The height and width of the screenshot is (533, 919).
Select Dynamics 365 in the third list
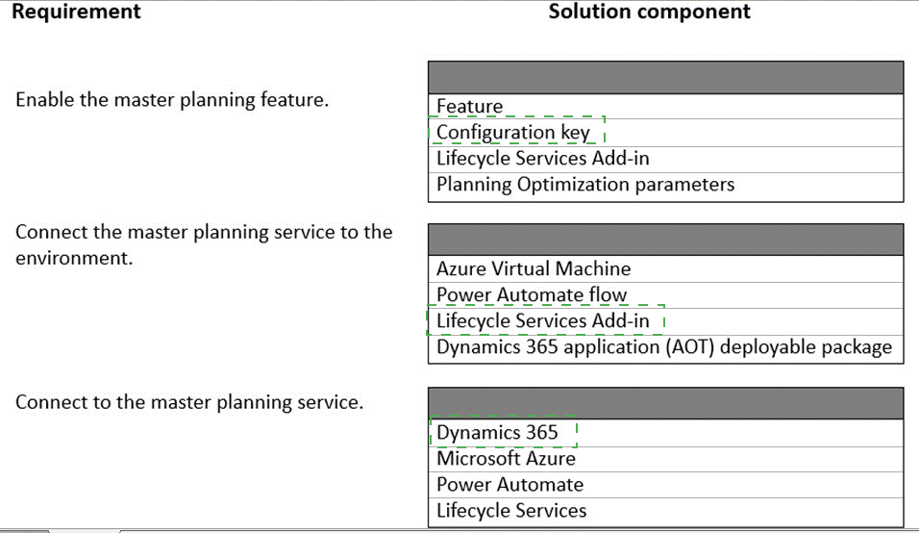[497, 433]
